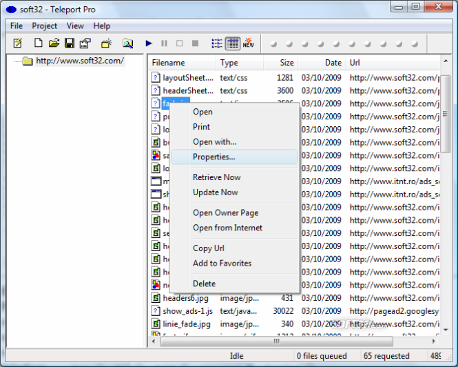Screen dimensions: 458x367
Task: Select the headers6.jpg file row
Action: (295, 298)
